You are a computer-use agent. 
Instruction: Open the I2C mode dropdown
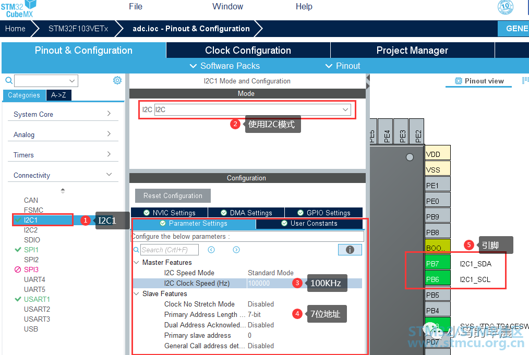click(x=253, y=109)
